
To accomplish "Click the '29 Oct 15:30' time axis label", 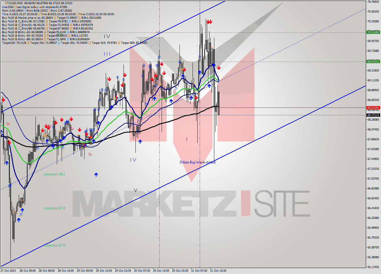I will (104, 271).
